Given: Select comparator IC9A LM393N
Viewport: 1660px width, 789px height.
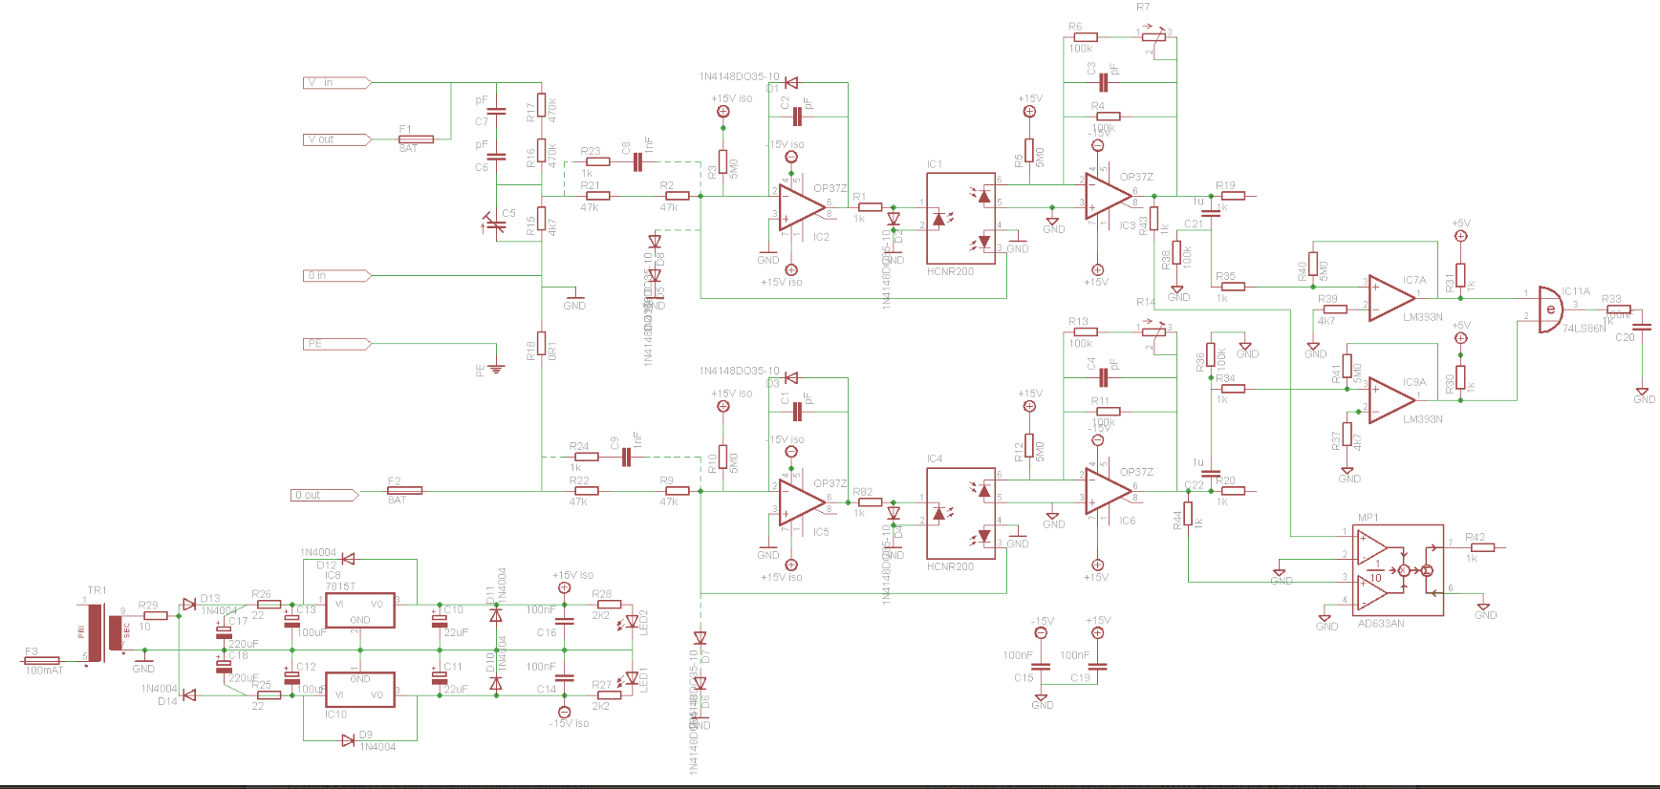Looking at the screenshot, I should coord(1391,400).
